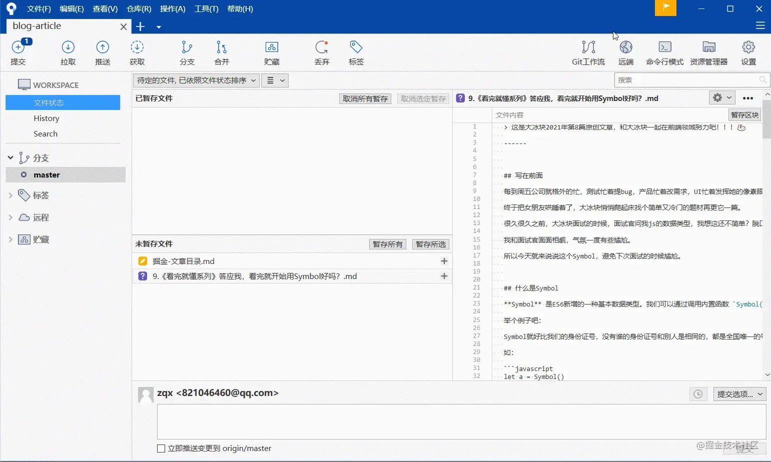Click the Push (推送) toolbar icon
This screenshot has height=462, width=771.
click(x=103, y=52)
